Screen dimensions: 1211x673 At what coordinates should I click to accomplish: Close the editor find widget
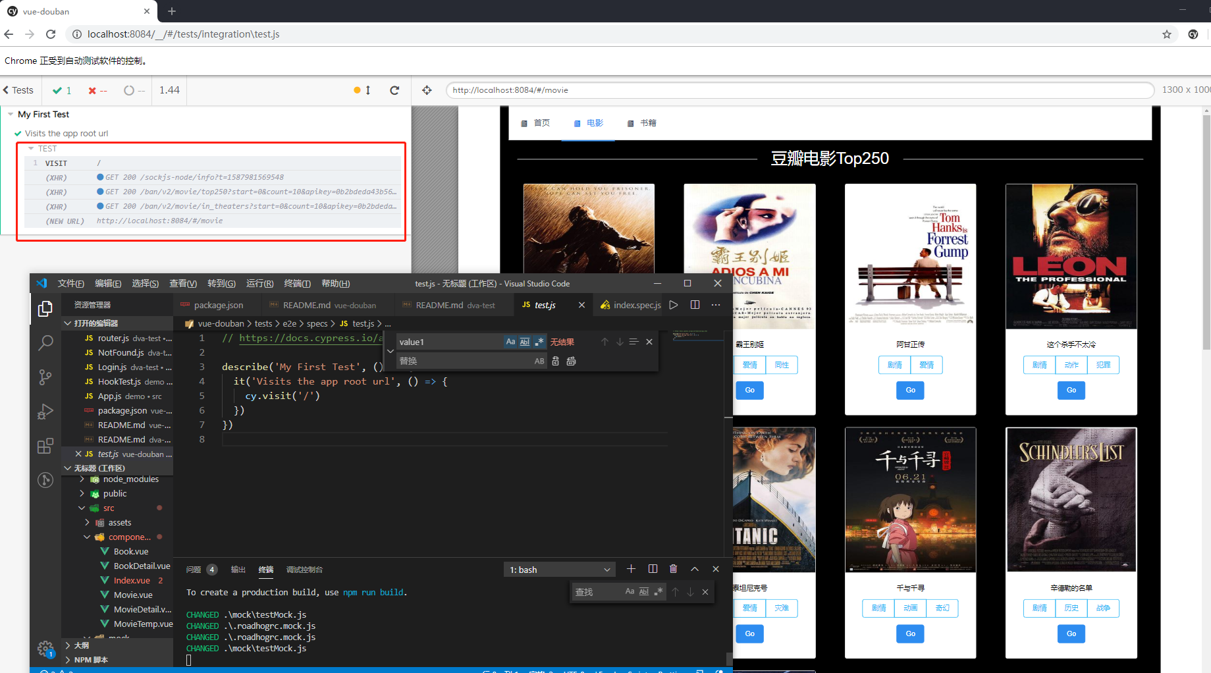click(x=649, y=342)
